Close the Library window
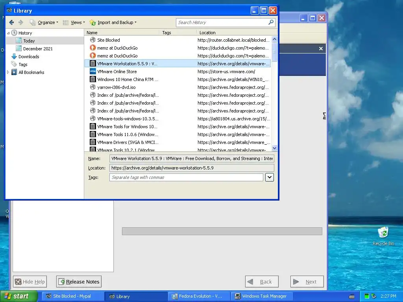The width and height of the screenshot is (403, 302). click(x=273, y=11)
